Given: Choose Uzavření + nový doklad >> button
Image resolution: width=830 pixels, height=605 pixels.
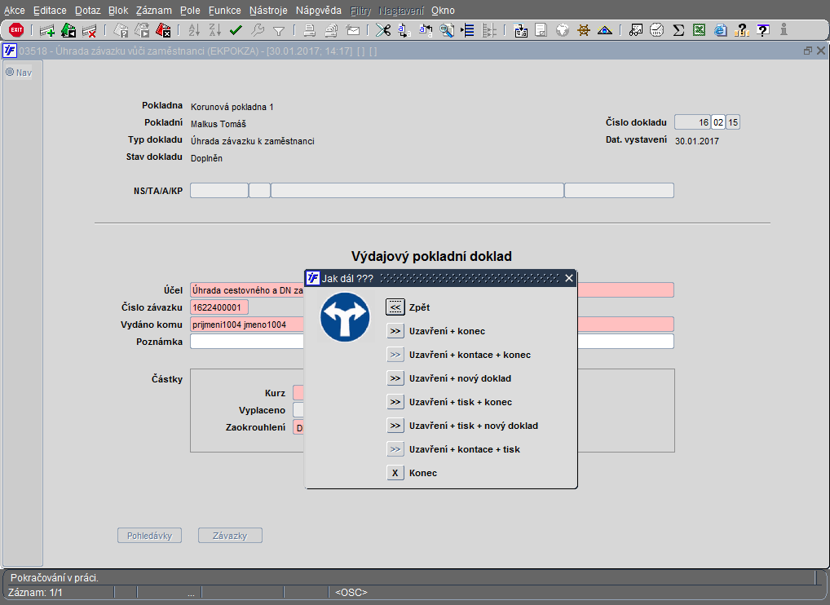Looking at the screenshot, I should coord(395,378).
